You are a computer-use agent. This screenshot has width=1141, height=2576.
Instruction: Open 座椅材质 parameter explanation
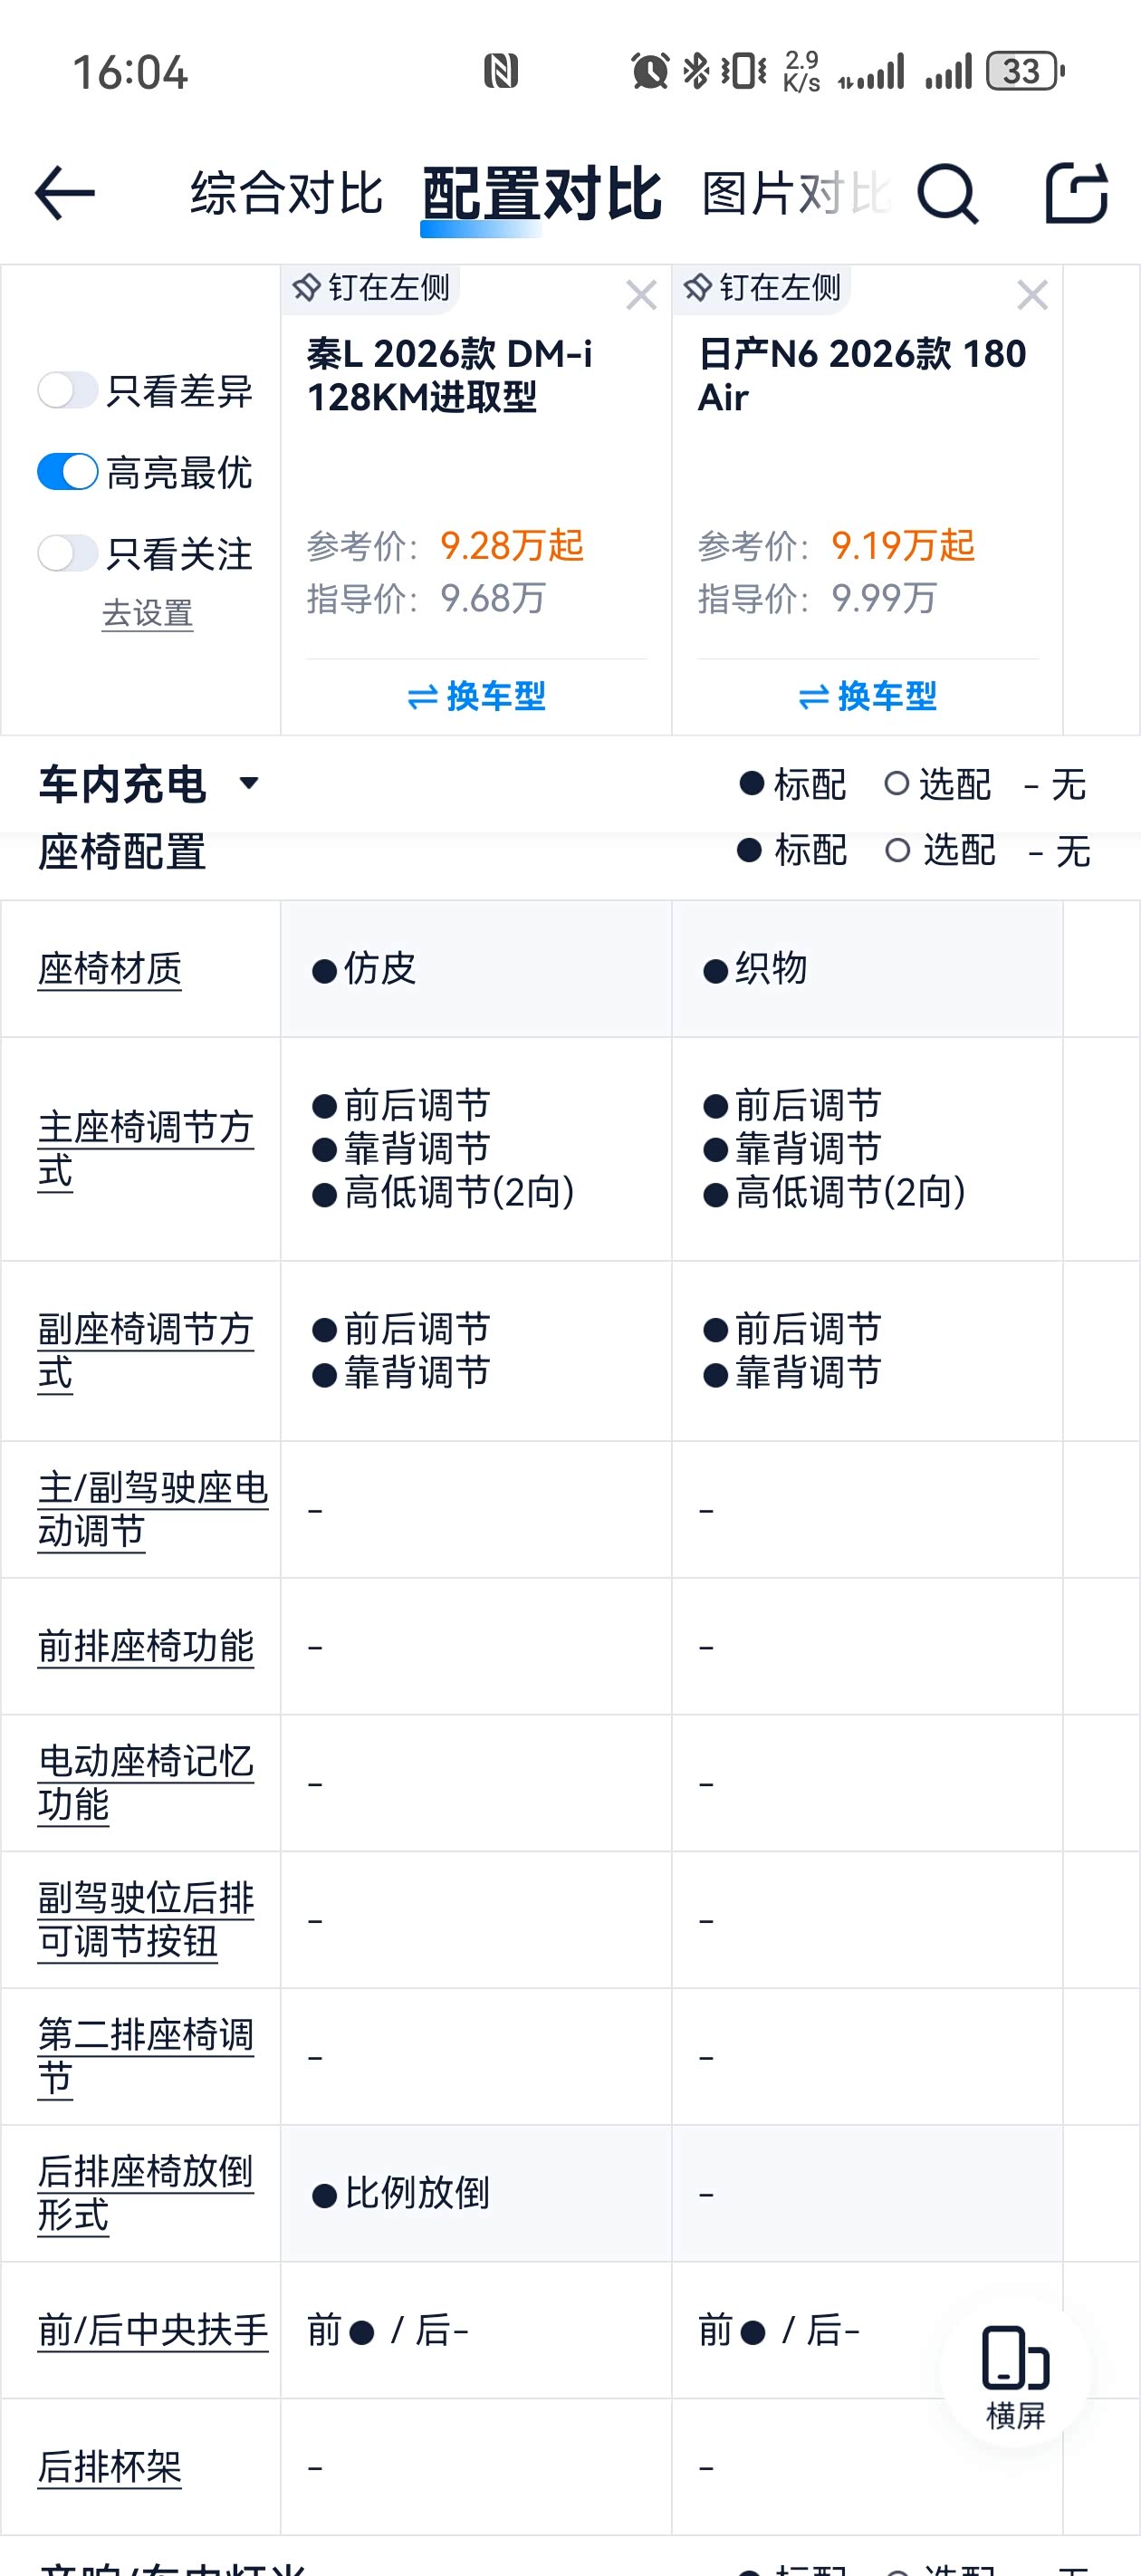pyautogui.click(x=110, y=968)
